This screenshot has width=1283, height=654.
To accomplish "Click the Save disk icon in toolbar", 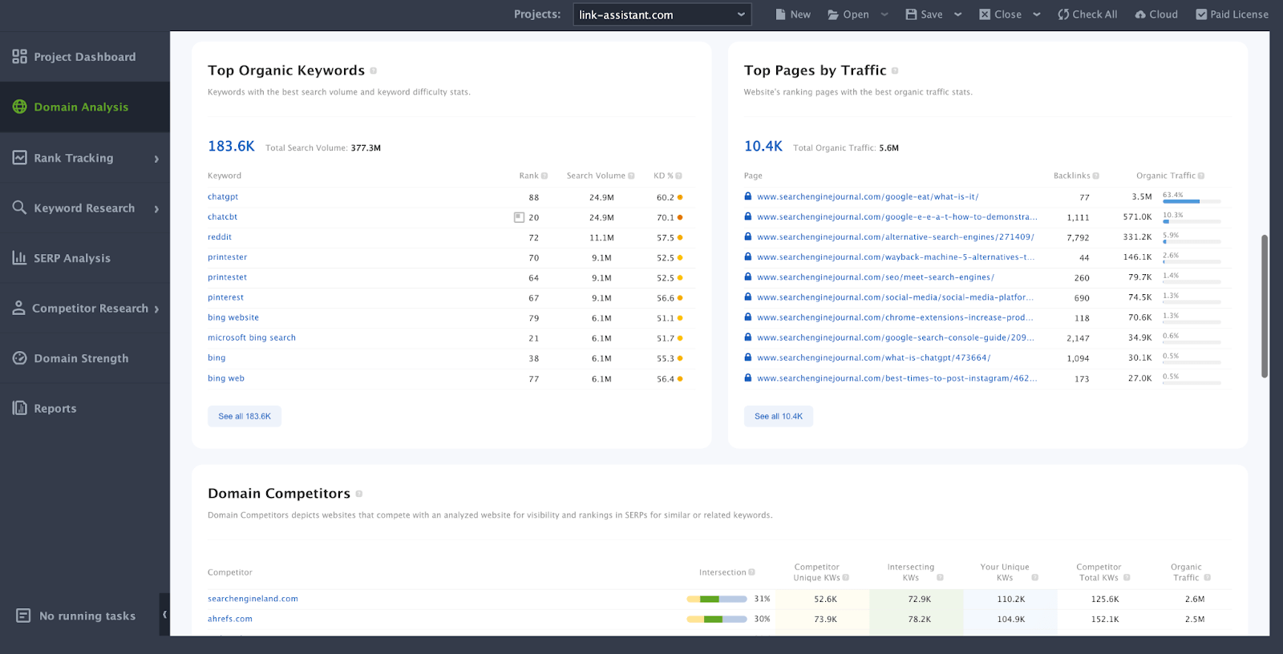I will pos(911,14).
